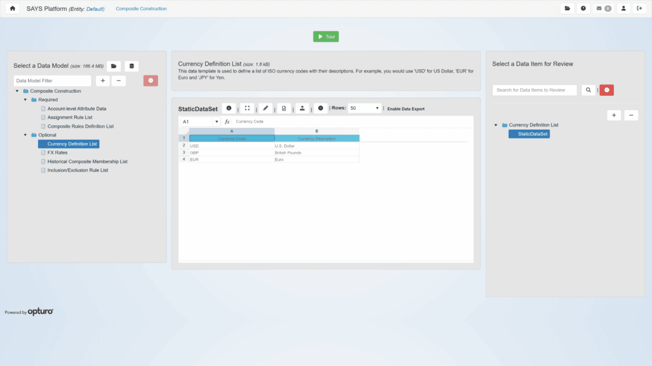Collapse the Optional folder in data model tree
The image size is (652, 366).
(25, 135)
